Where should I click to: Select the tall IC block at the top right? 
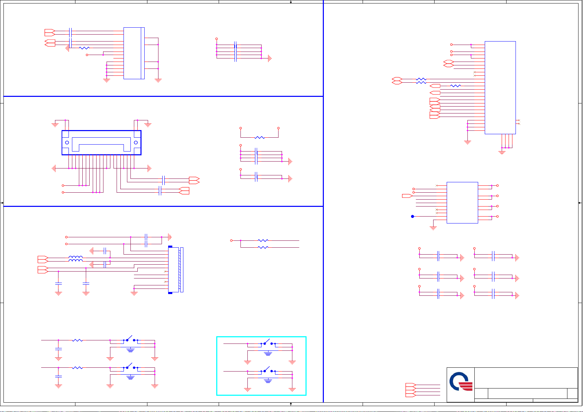pyautogui.click(x=500, y=88)
